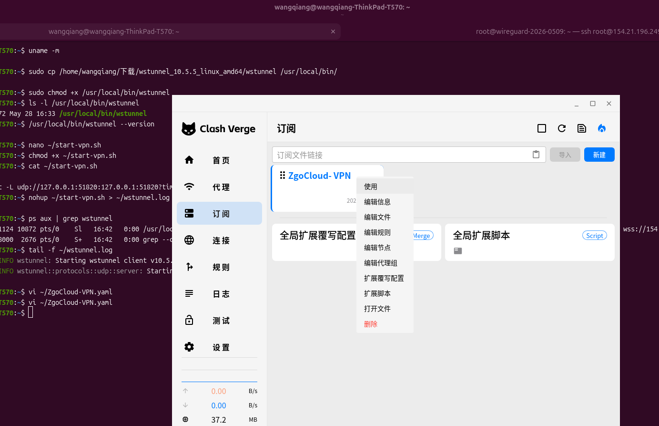Choose 打开文件 menu entry
The height and width of the screenshot is (426, 659).
[x=385, y=309]
